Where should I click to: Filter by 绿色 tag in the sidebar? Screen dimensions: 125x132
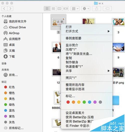tap(9, 105)
